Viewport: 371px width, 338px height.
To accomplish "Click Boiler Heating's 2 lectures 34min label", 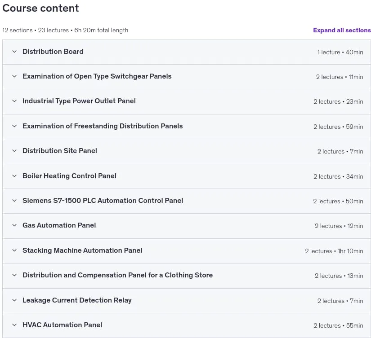I will click(x=338, y=177).
